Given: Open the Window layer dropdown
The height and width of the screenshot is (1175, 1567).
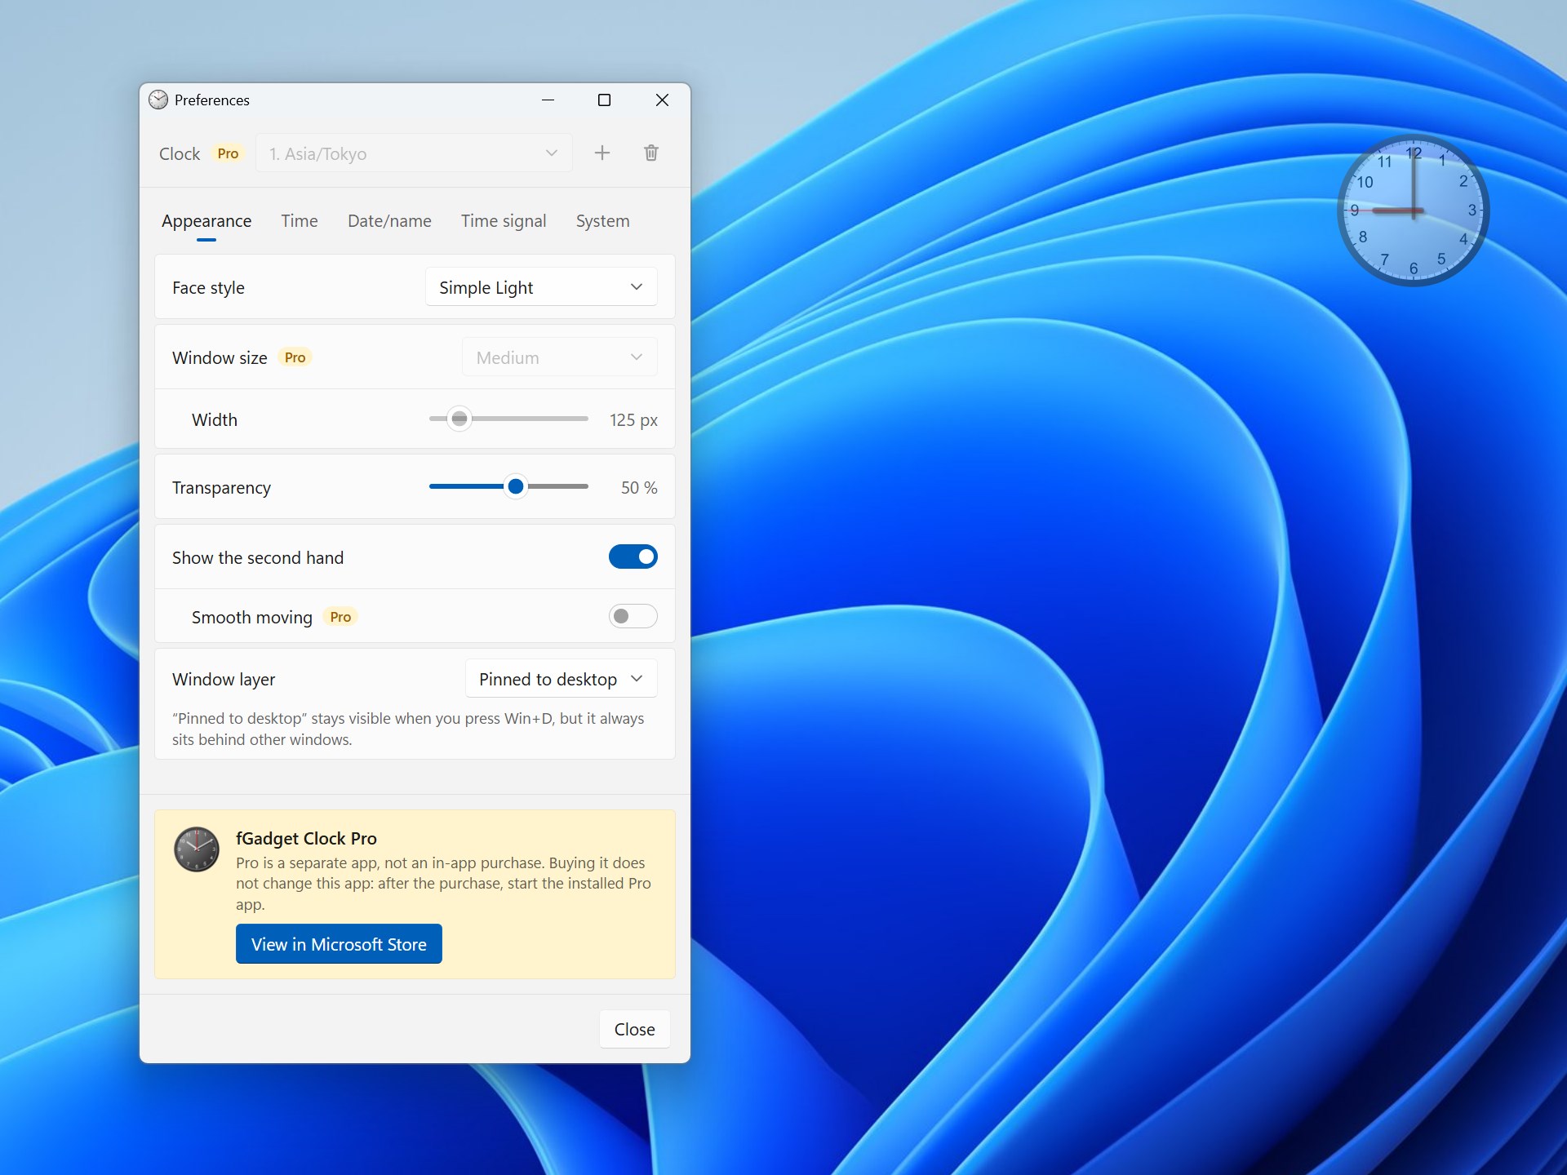Looking at the screenshot, I should click(x=561, y=679).
